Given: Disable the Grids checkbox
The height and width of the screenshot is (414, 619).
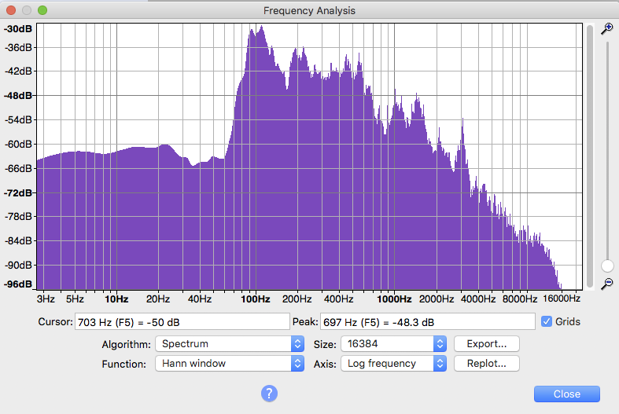Looking at the screenshot, I should pos(547,321).
